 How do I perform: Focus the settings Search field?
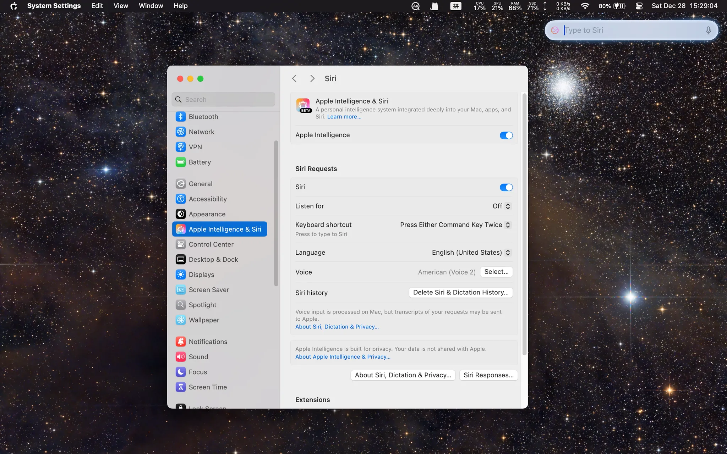(x=223, y=100)
